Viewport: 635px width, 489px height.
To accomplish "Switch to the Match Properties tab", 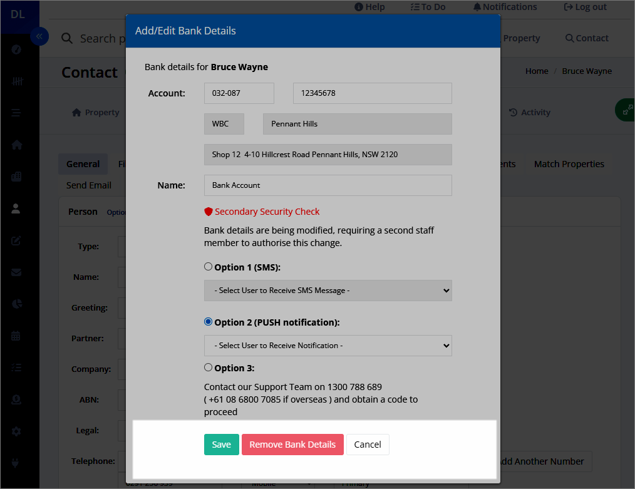I will 569,164.
